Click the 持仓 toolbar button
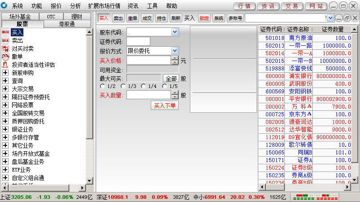 (162, 18)
